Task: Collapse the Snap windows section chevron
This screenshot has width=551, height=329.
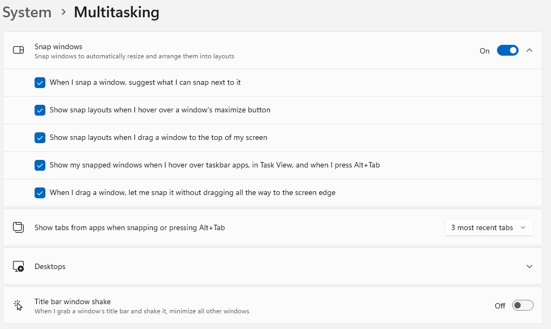Action: coord(529,50)
